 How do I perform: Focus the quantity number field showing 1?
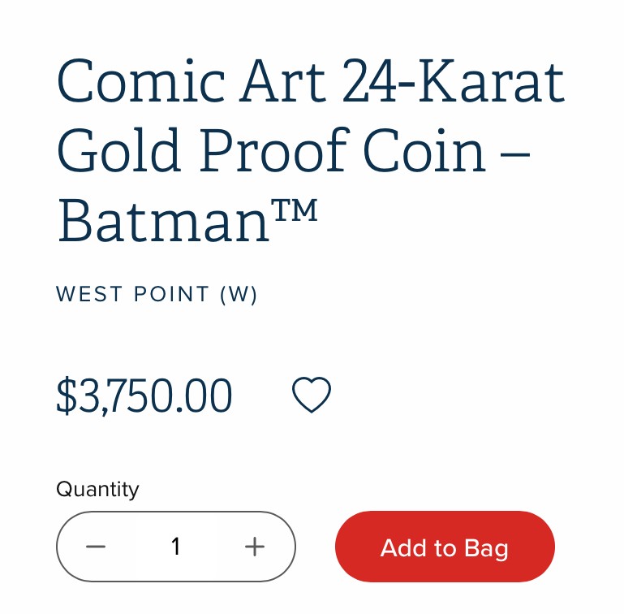[175, 547]
